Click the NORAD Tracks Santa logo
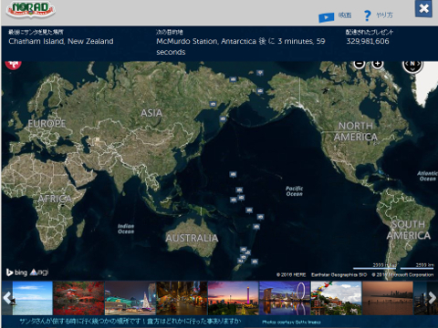438x328 pixels. coord(31,9)
